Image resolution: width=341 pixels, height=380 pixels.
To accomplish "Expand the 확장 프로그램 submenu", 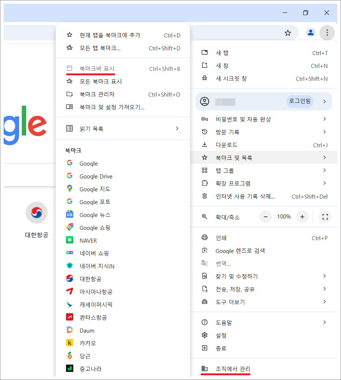I will coord(264,183).
